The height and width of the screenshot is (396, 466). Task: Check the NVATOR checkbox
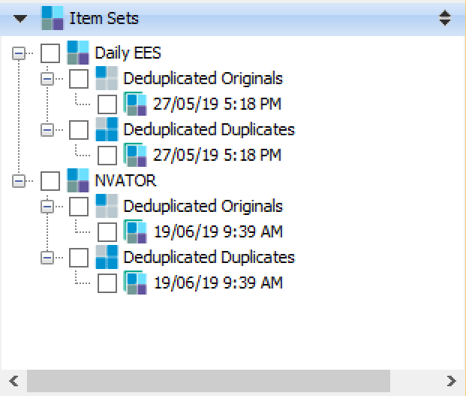click(x=50, y=181)
